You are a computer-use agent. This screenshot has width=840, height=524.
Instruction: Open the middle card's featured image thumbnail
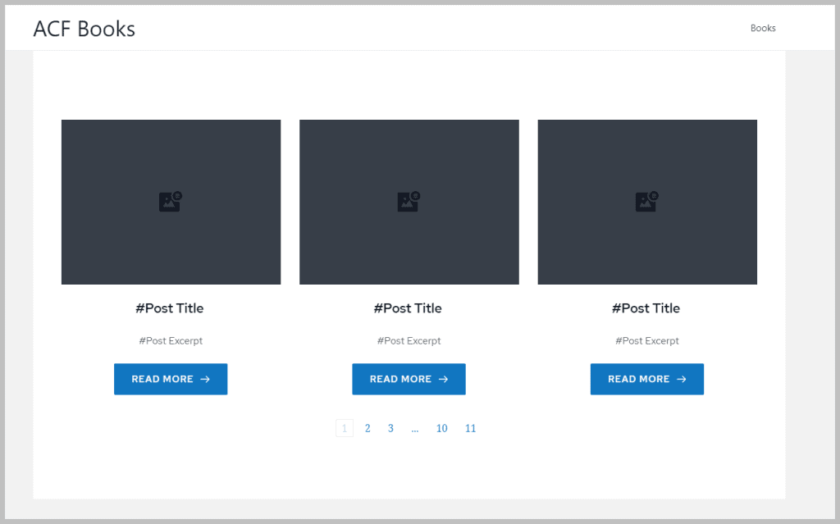(x=409, y=202)
